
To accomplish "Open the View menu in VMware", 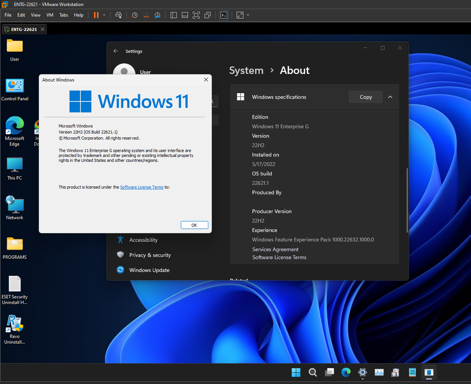I will (x=36, y=15).
